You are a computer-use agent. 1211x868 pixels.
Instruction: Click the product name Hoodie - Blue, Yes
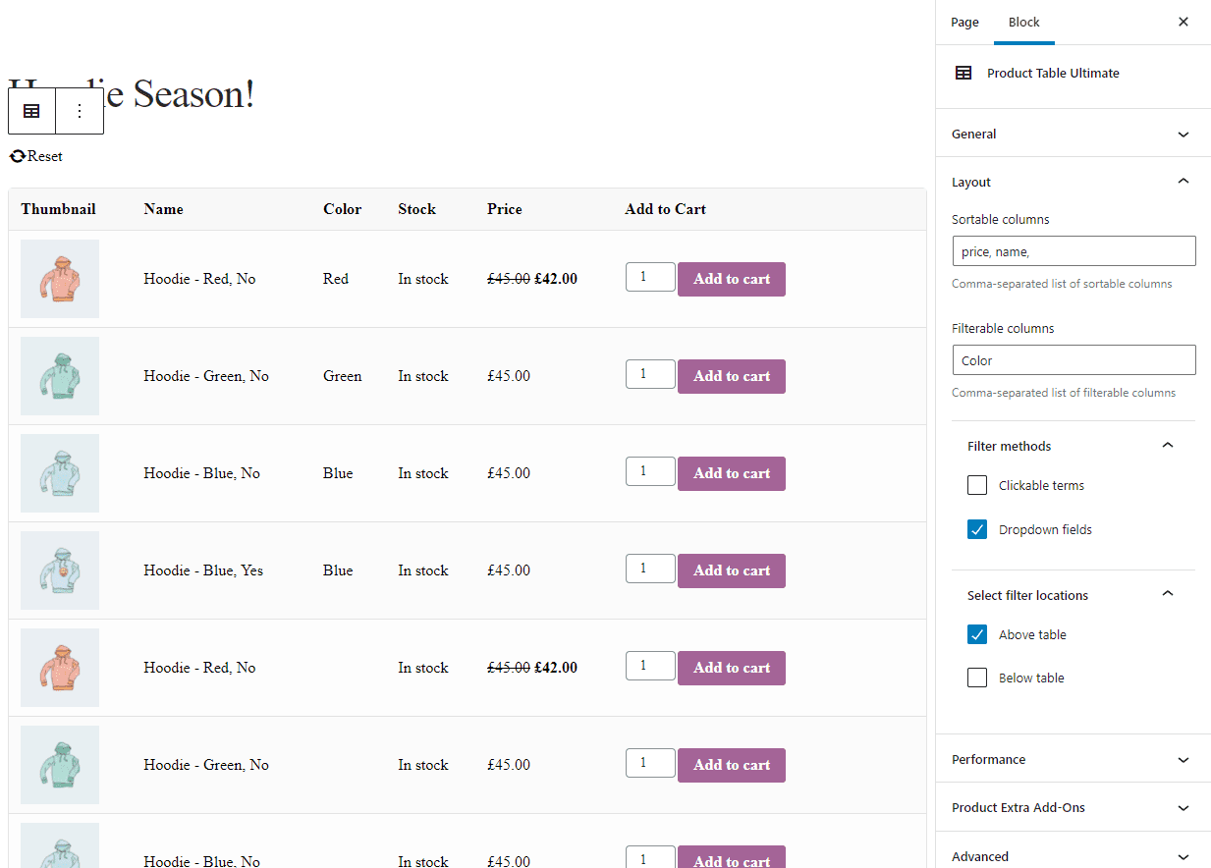203,570
